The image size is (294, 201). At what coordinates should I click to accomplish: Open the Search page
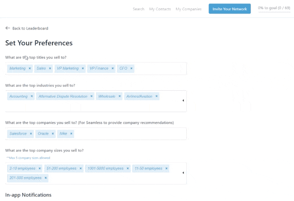(138, 9)
